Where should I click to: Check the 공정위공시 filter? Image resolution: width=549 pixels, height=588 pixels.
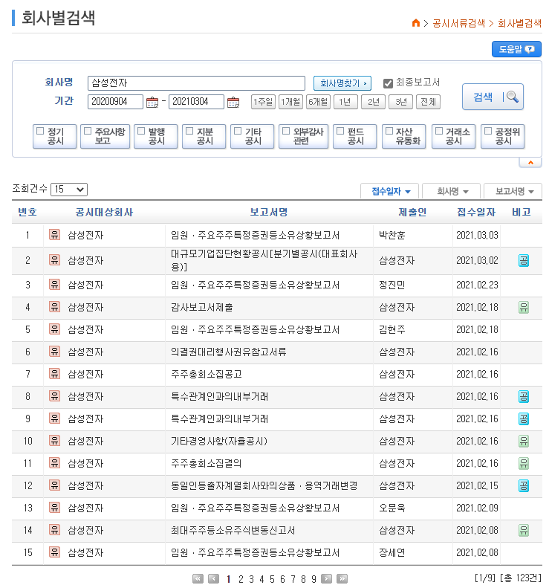click(488, 131)
